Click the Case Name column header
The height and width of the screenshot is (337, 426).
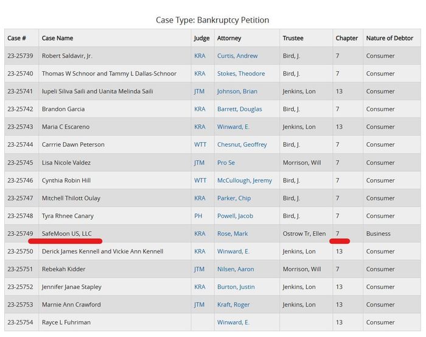pos(57,38)
